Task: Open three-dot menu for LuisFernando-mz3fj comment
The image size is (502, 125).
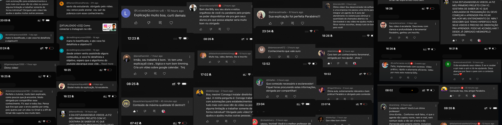Action: (436, 64)
